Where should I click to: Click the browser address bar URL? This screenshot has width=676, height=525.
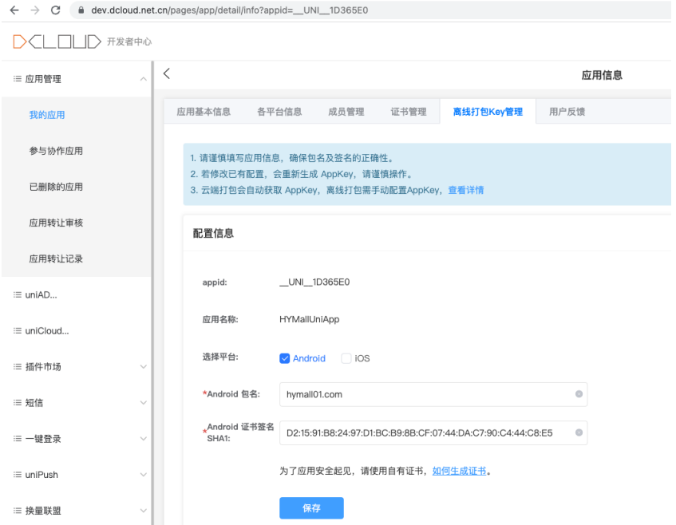point(229,10)
